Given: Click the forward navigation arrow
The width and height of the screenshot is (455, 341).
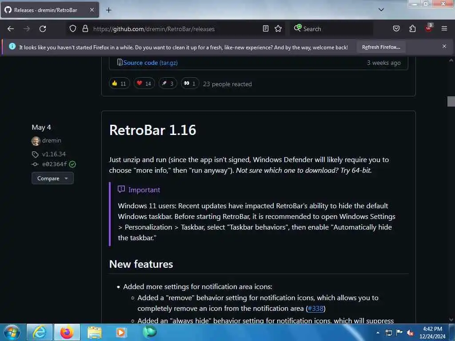Looking at the screenshot, I should (27, 29).
